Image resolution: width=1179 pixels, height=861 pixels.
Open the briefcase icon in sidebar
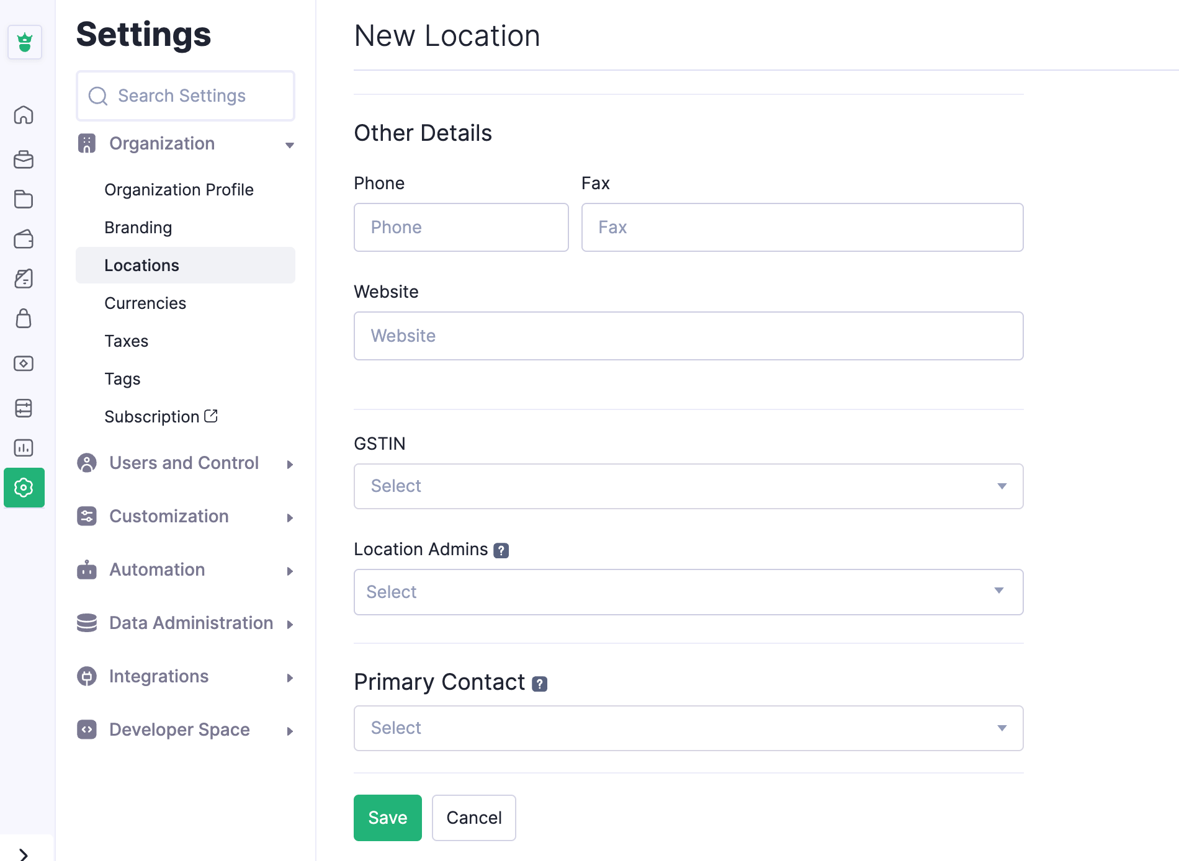click(24, 160)
